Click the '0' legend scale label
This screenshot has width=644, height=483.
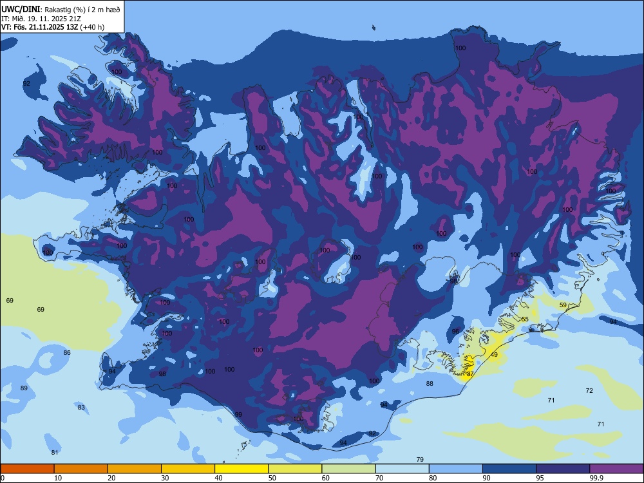click(x=3, y=478)
